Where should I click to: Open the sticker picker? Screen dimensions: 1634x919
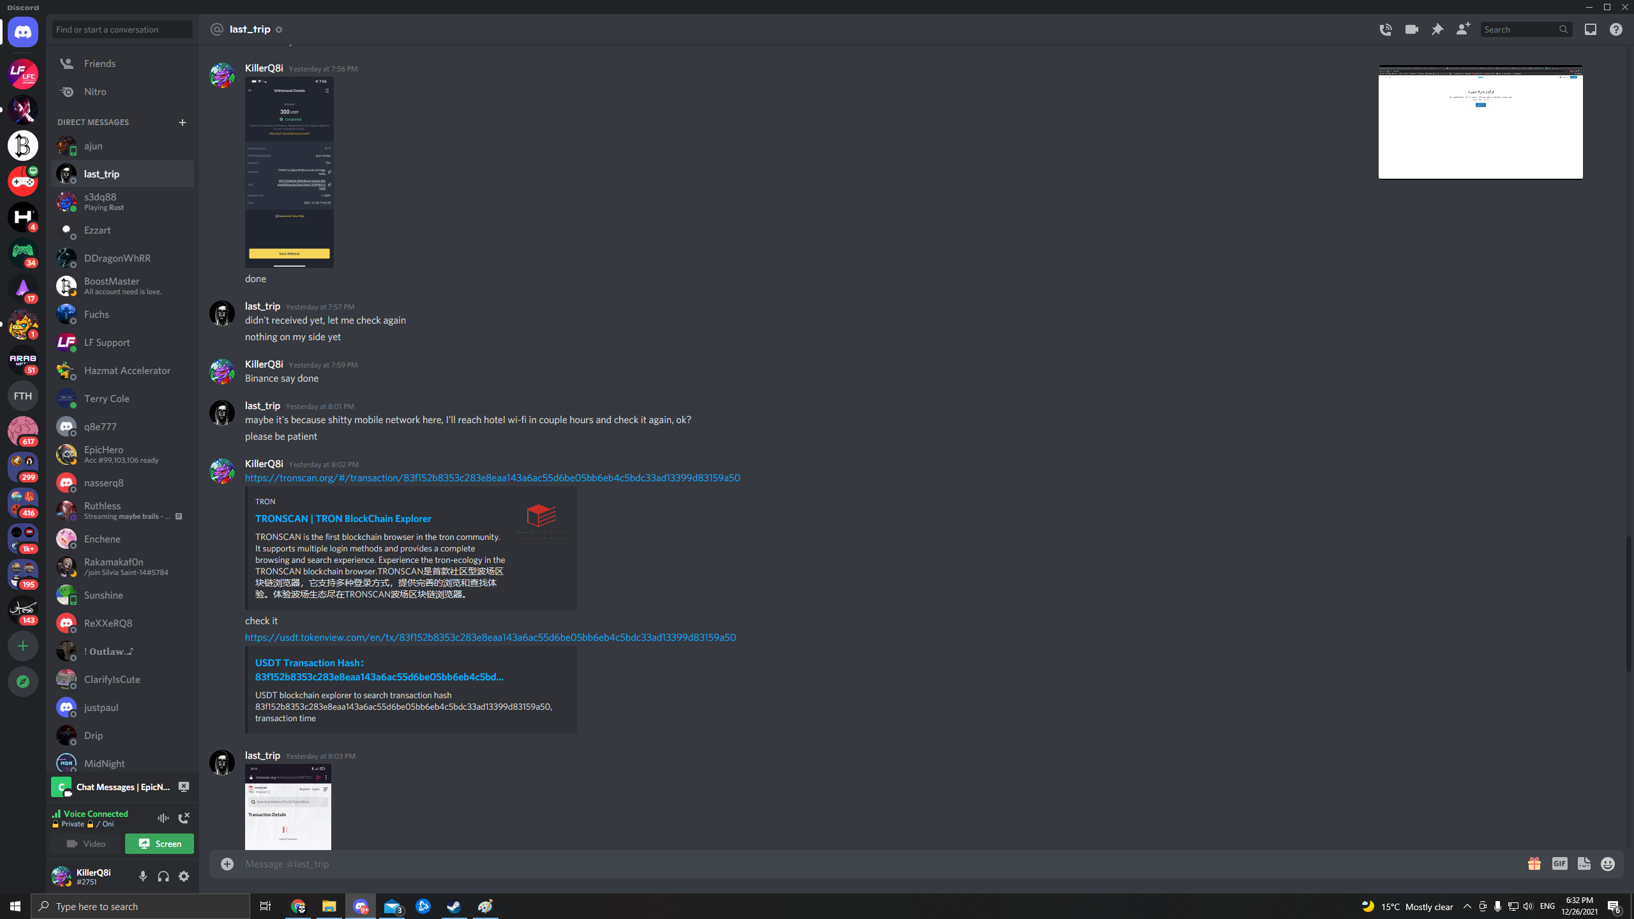point(1584,864)
